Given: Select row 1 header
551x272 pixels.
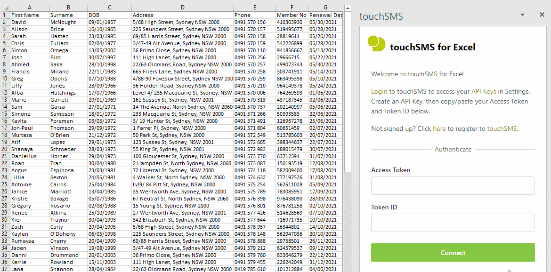Looking at the screenshot, I should click(5, 15).
